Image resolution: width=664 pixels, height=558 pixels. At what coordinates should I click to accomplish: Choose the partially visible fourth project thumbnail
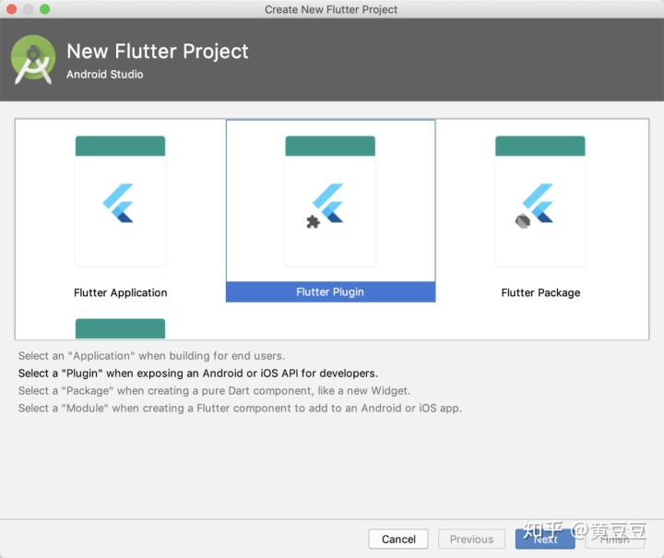click(x=120, y=328)
